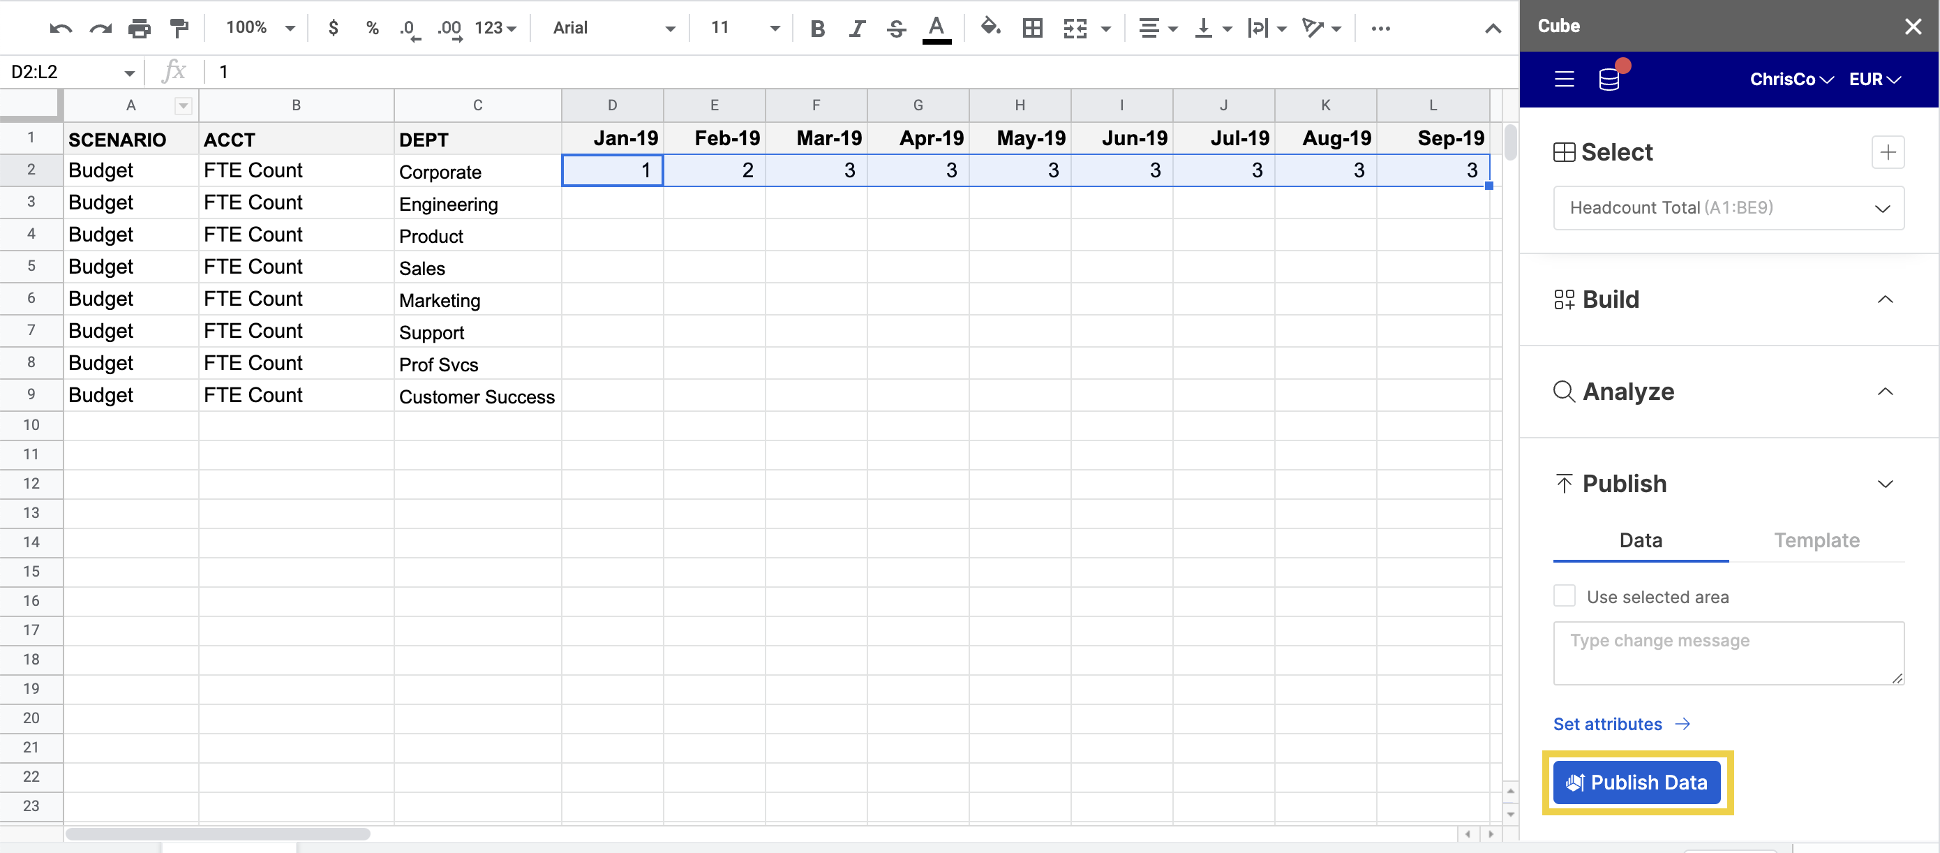Click the Publish Data button
The image size is (1940, 853).
[1636, 782]
